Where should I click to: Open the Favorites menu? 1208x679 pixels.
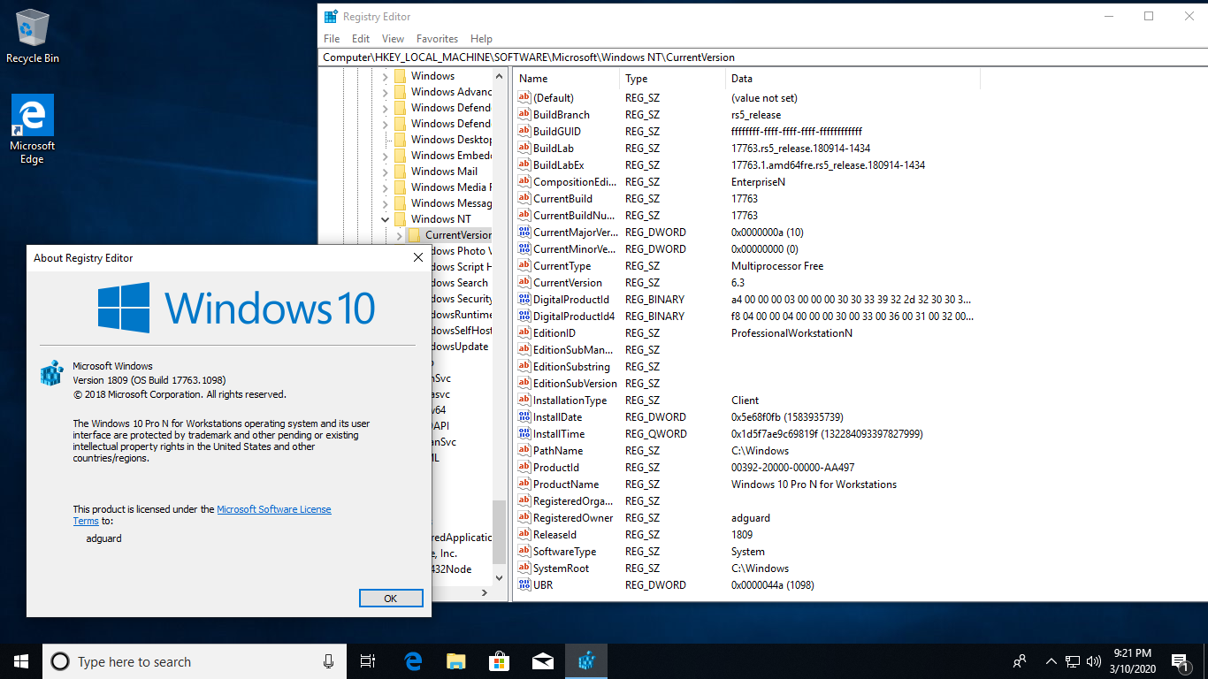point(438,39)
